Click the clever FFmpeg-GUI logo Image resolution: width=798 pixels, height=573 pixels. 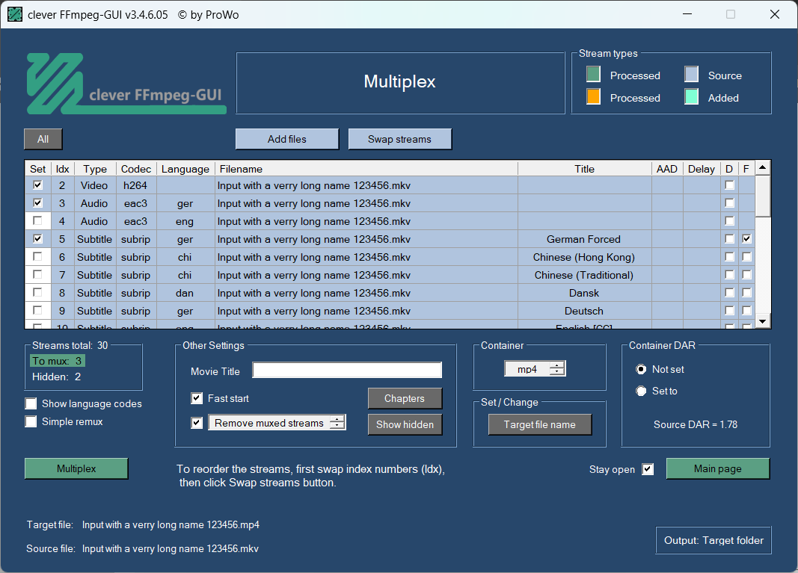(x=126, y=84)
